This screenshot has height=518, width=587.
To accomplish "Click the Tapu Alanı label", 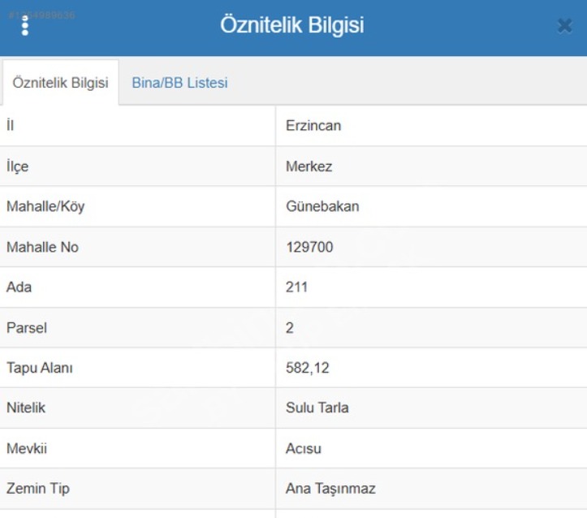I will click(39, 368).
